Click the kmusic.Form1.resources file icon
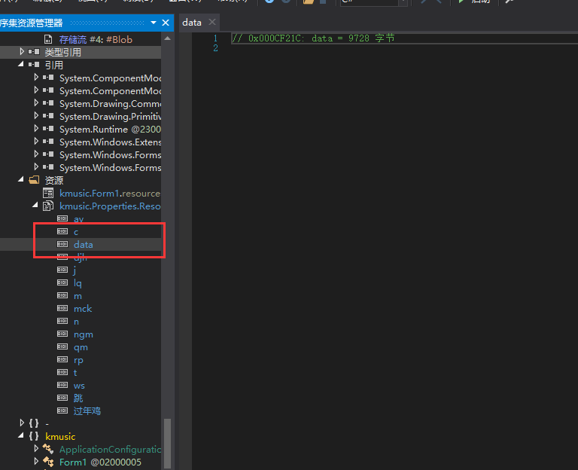The width and height of the screenshot is (578, 470). pos(48,193)
